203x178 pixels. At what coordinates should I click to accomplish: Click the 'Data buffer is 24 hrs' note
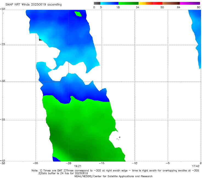click(63, 173)
